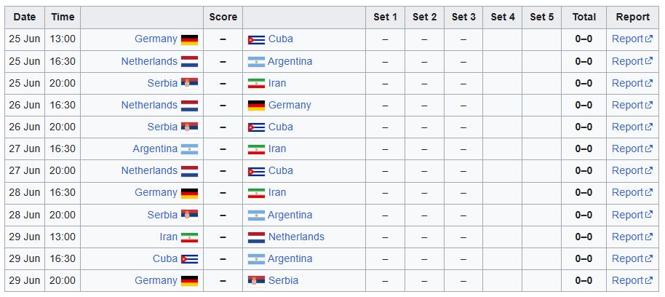
Task: Click Serbia flag in 29 Jun 20:00 row
Action: coord(256,281)
